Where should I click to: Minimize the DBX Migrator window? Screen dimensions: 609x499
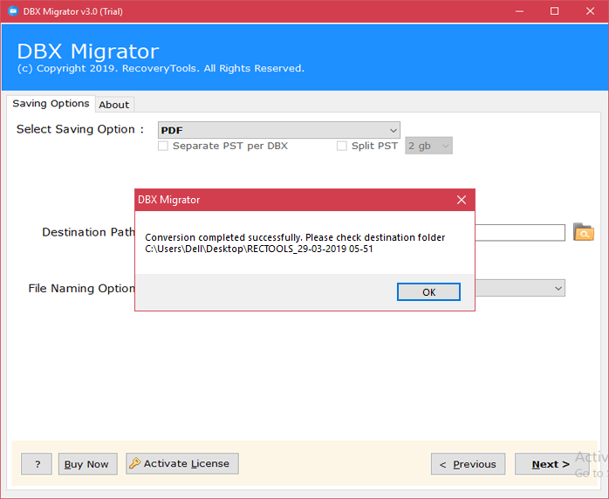(519, 11)
